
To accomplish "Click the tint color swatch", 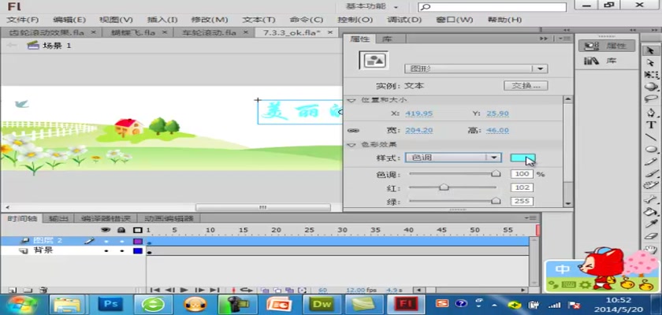I will 523,158.
